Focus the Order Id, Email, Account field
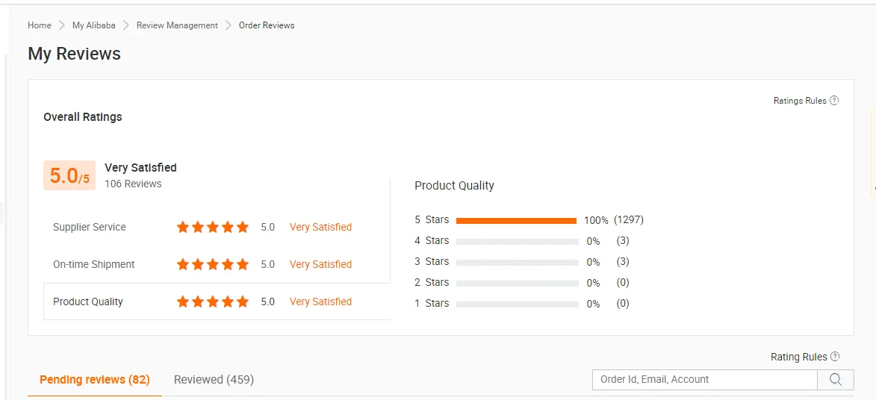This screenshot has width=876, height=400. pos(704,380)
